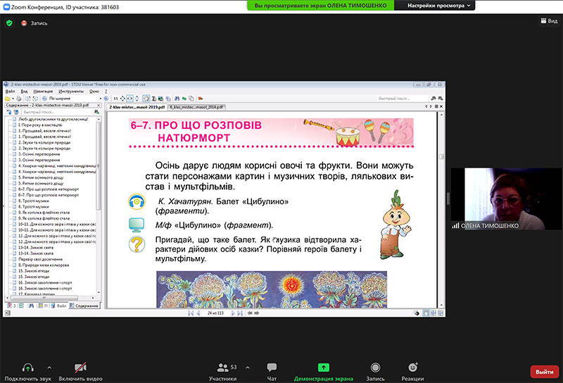563x383 pixels.
Task: Open Zoom Chat panel
Action: pos(272,372)
